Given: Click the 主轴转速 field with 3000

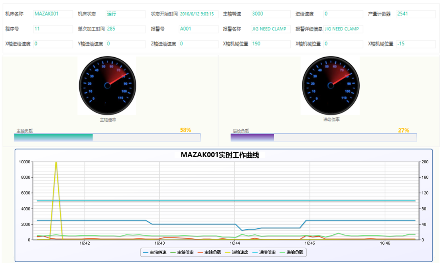Looking at the screenshot, I should click(270, 14).
